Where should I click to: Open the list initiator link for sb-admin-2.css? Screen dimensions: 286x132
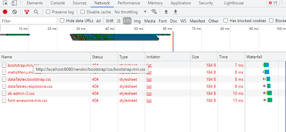149,93
